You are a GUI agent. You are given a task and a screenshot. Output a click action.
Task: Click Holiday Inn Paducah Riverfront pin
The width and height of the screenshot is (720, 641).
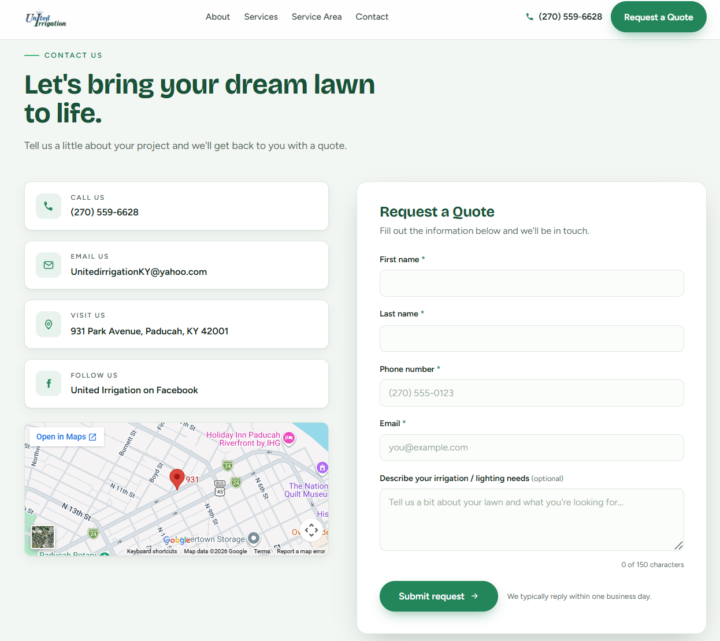[290, 438]
